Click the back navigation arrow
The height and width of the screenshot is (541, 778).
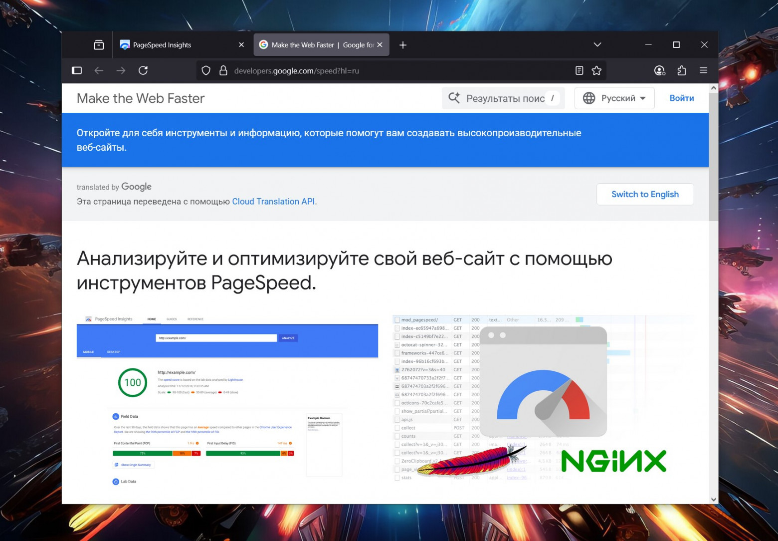coord(99,70)
